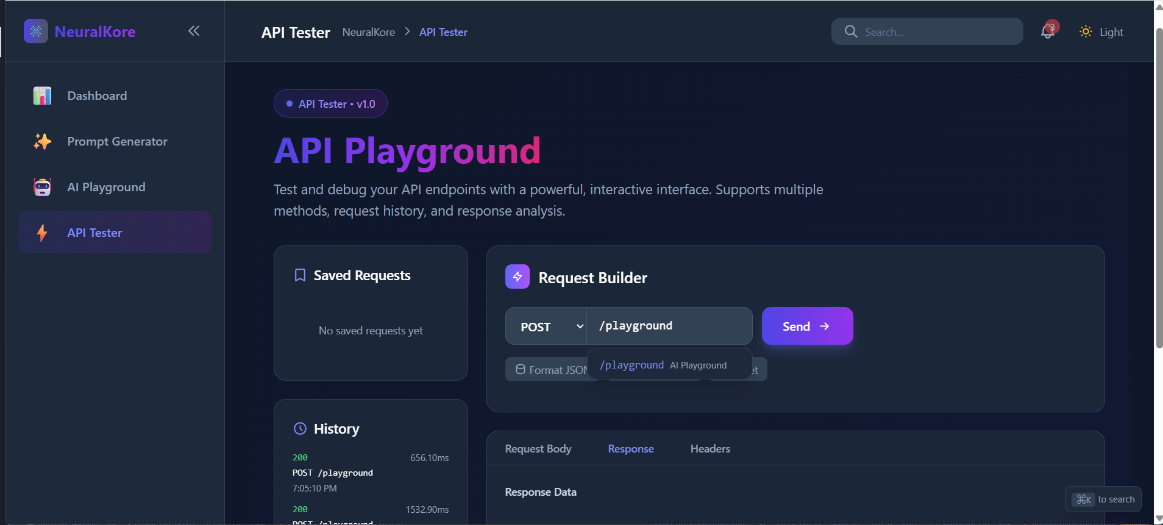This screenshot has height=525, width=1163.
Task: Send the API request
Action: [807, 326]
